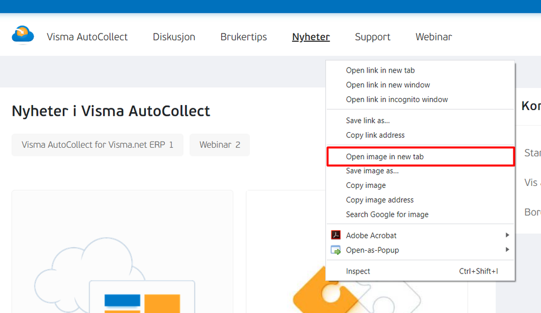Choose Inspect from the context menu

(x=420, y=271)
